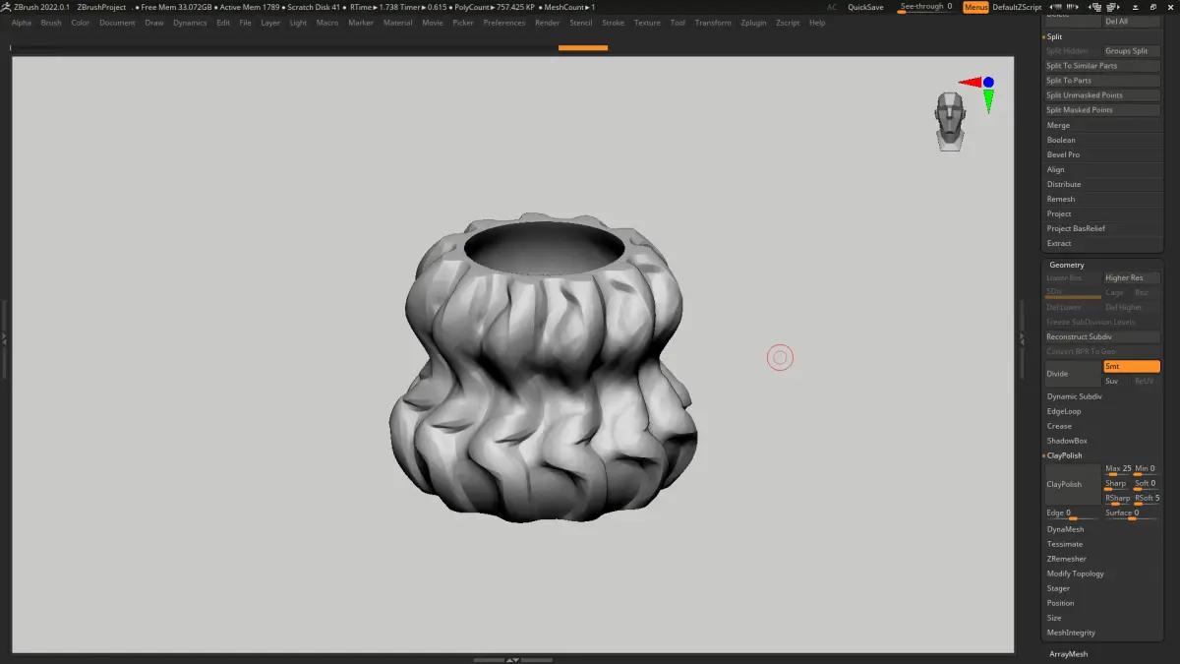The height and width of the screenshot is (664, 1180).
Task: Toggle the Menus button in title bar
Action: pyautogui.click(x=975, y=7)
